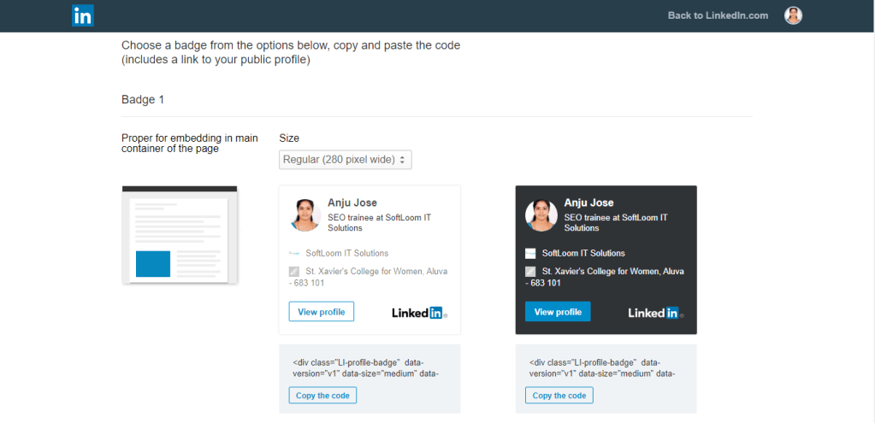Click LinkedIn logo inside dark badge

coord(655,313)
